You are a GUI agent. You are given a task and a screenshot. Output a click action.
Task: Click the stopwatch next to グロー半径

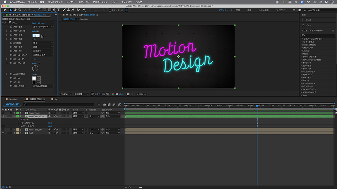[11, 35]
